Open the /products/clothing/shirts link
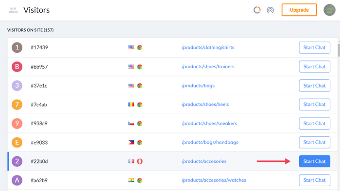This screenshot has height=191, width=340. (208, 47)
